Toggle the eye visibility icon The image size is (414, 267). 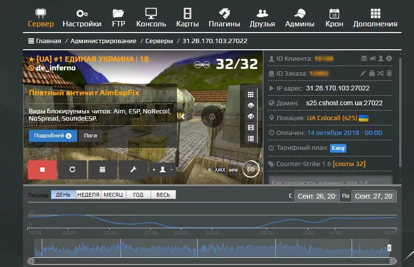(x=251, y=105)
